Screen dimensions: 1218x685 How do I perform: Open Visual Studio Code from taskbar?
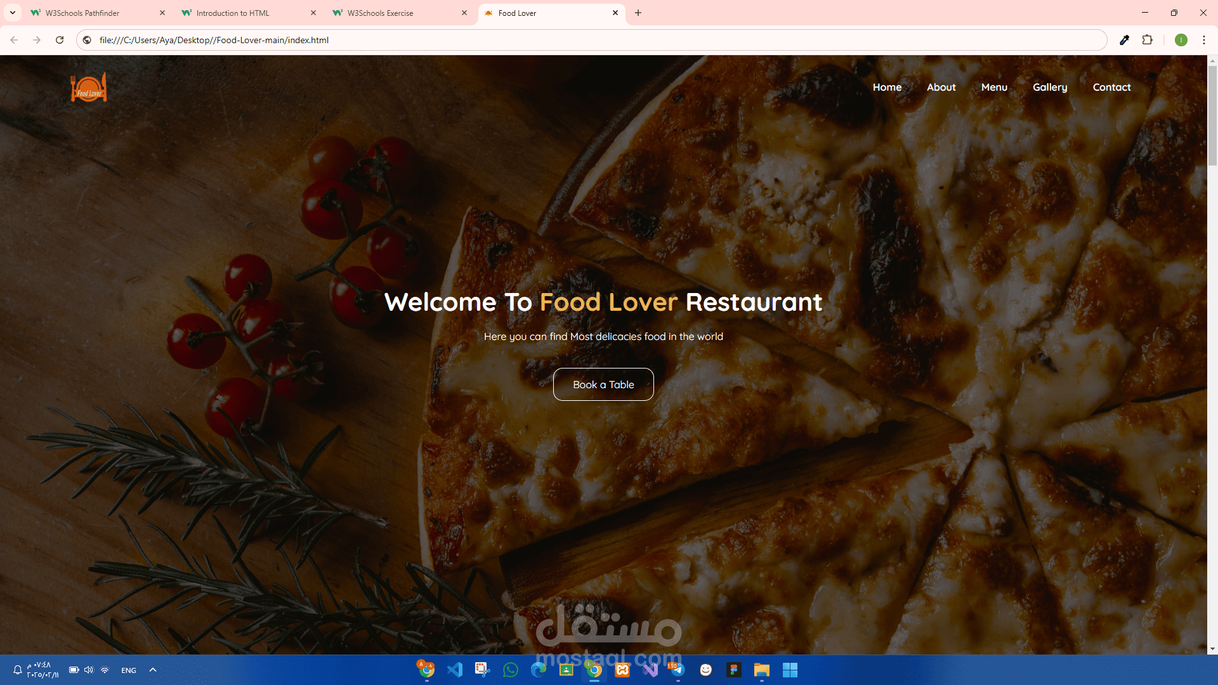(x=455, y=670)
